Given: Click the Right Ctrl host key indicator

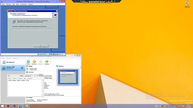Looking at the screenshot, I should tap(61, 54).
